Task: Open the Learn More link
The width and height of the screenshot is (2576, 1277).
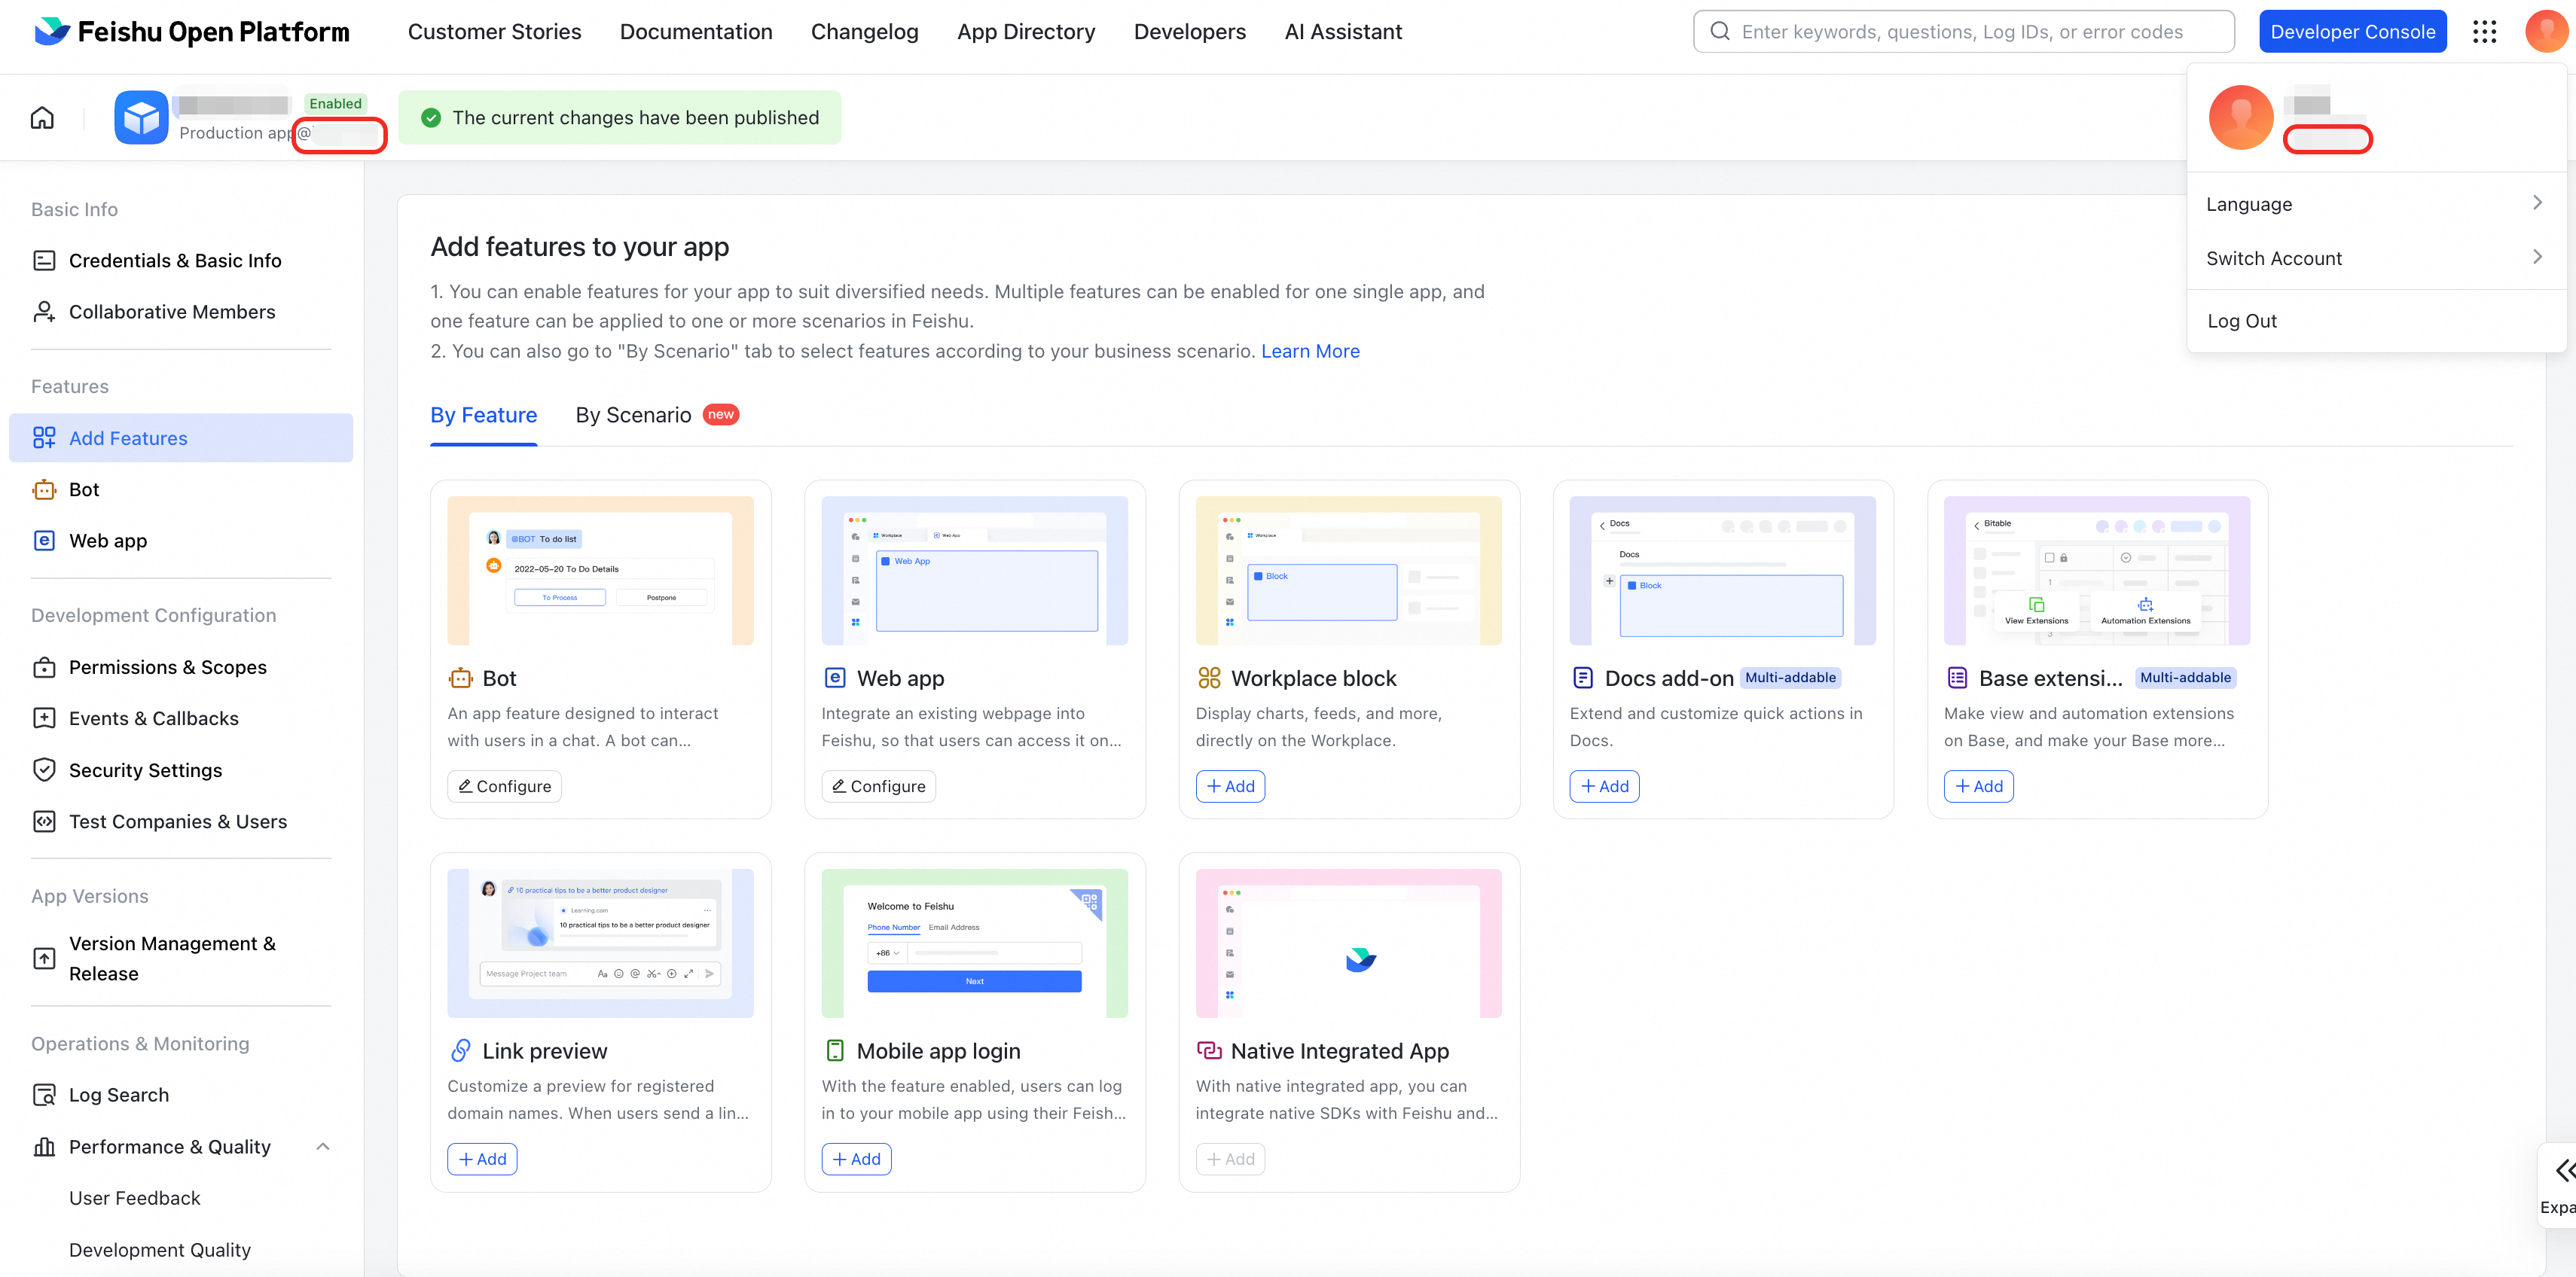Action: (x=1310, y=351)
